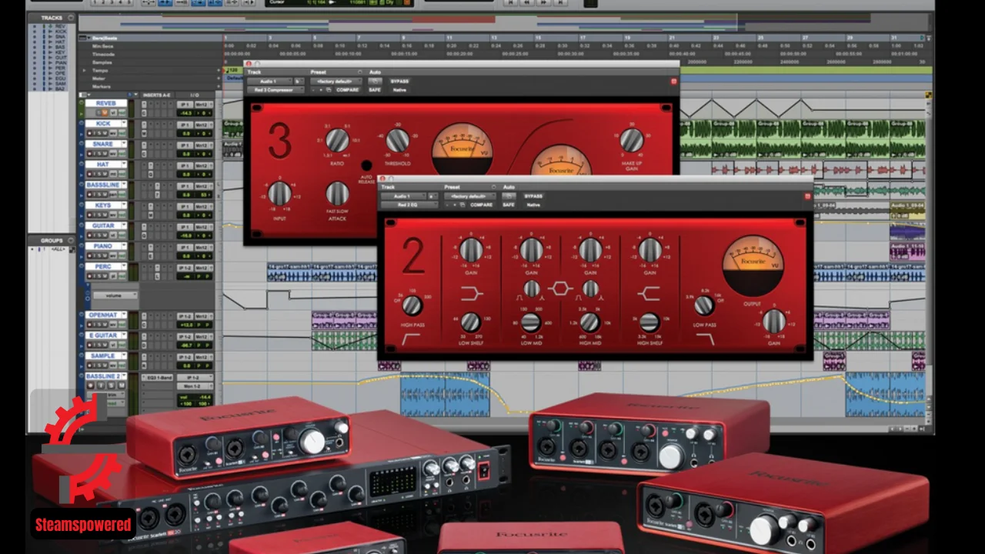Open the Audio 1 track selector in Red 3 window
This screenshot has width=985, height=554.
(269, 81)
